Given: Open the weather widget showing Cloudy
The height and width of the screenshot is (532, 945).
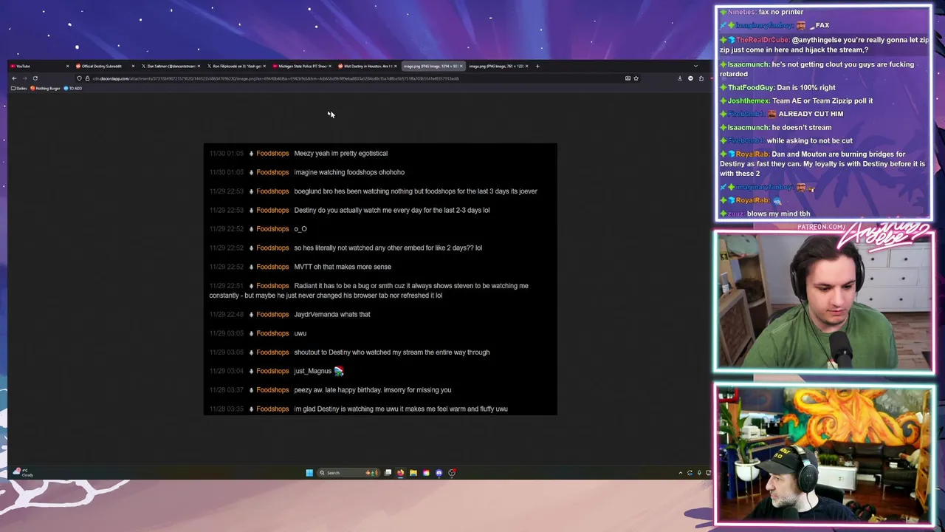Looking at the screenshot, I should pyautogui.click(x=23, y=472).
